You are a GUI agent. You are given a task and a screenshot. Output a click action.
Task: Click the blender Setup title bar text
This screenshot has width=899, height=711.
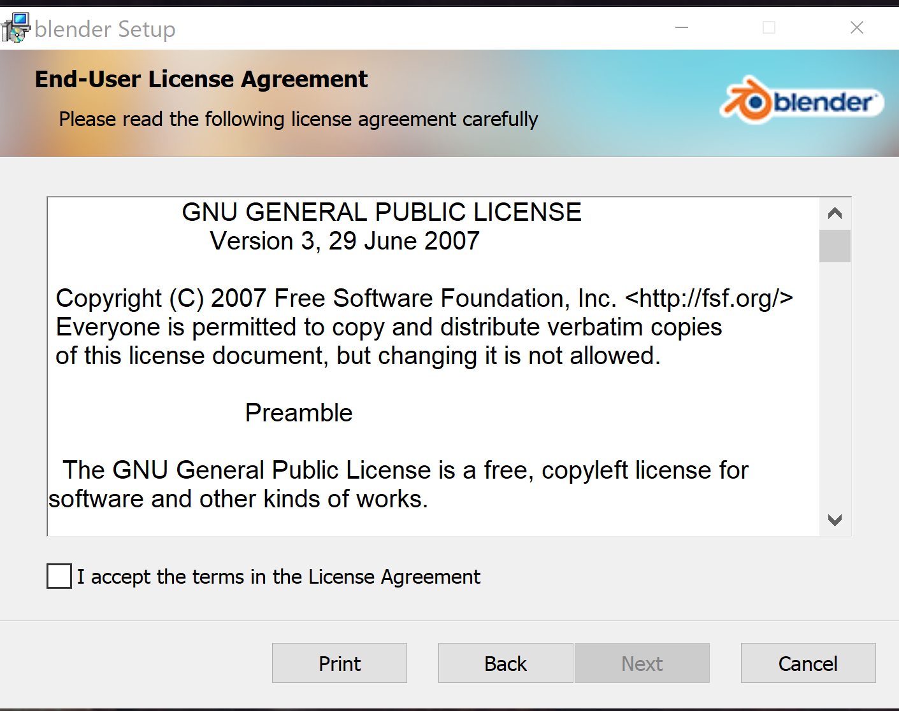[x=105, y=29]
